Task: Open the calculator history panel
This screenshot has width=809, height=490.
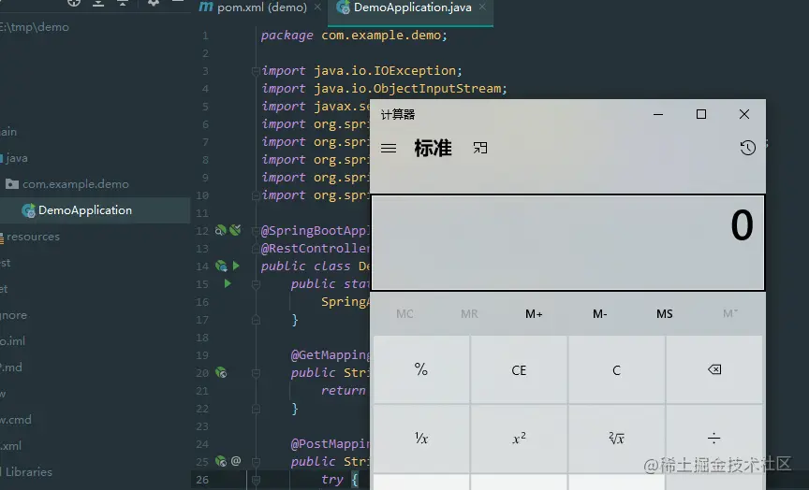Action: pos(747,148)
